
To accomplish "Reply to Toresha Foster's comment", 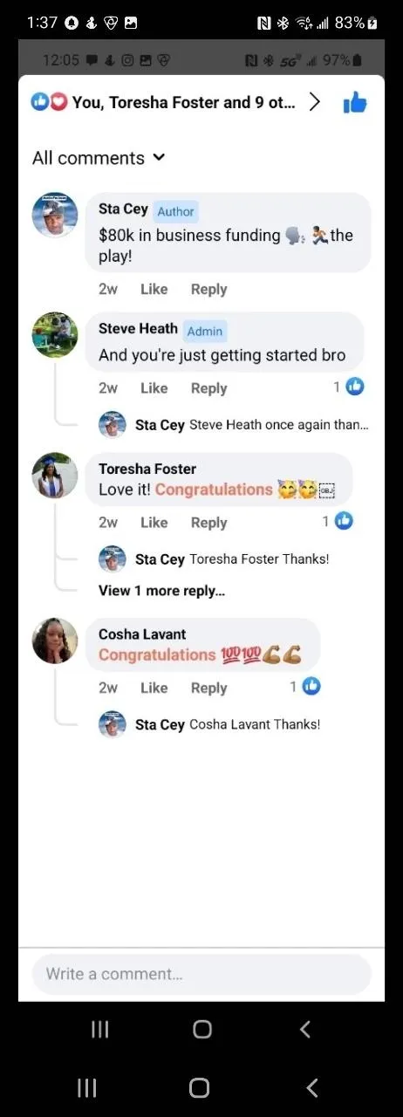I will point(208,523).
